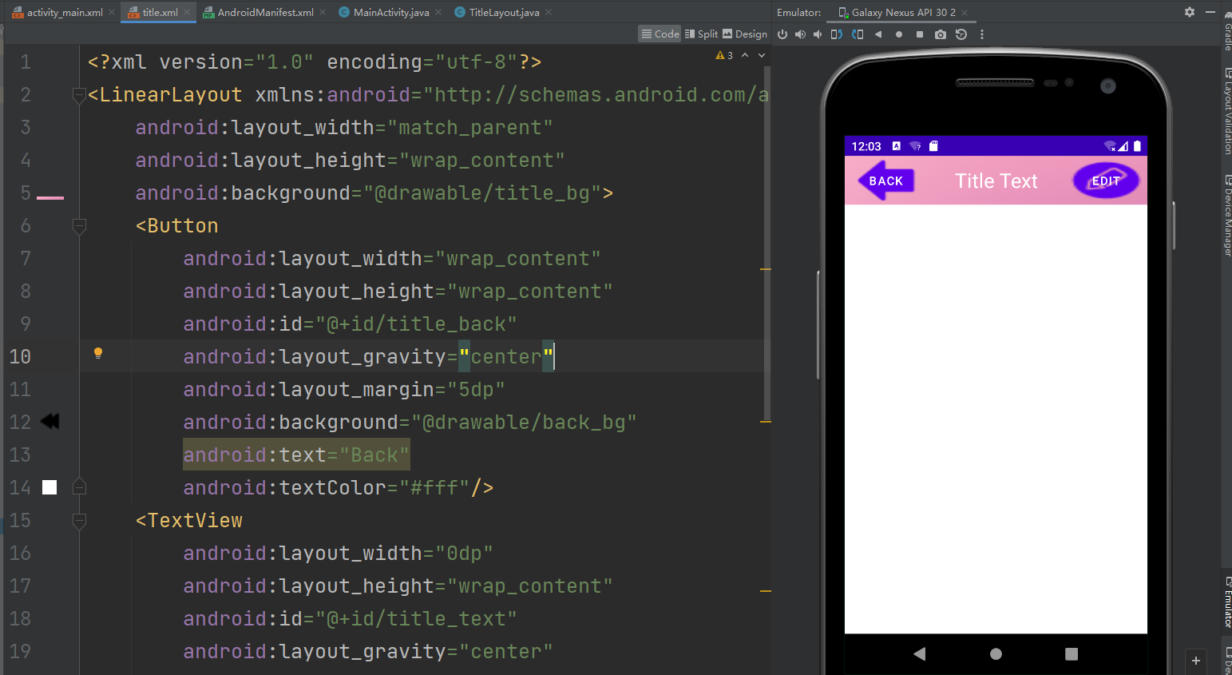Click the plus zoom button below emulator
This screenshot has width=1232, height=675.
click(x=1196, y=661)
